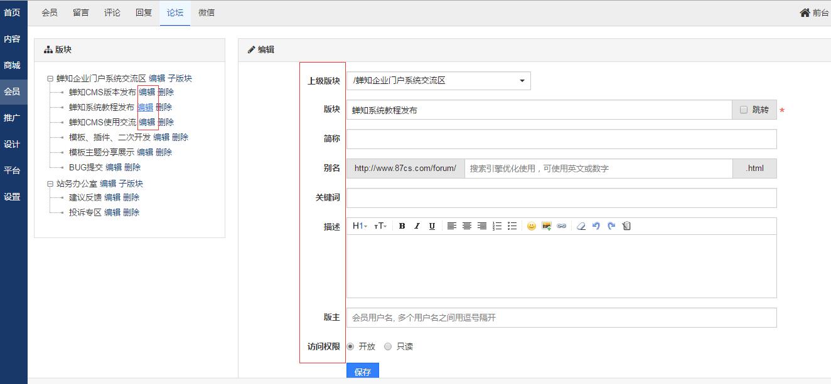Select the 只读 access radio button
831x384 pixels.
(x=388, y=346)
